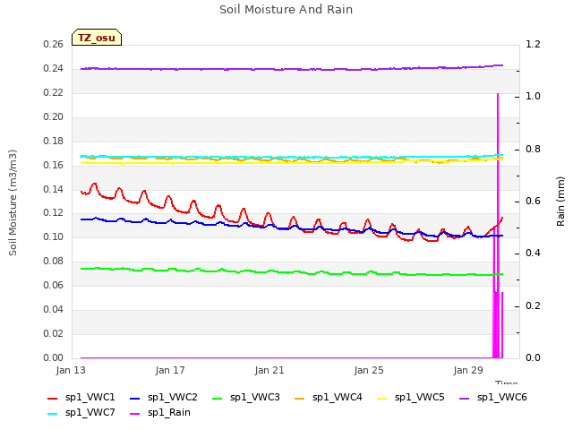Click the sp1_VWC2 legend entry
This screenshot has width=573, height=430.
tap(163, 398)
